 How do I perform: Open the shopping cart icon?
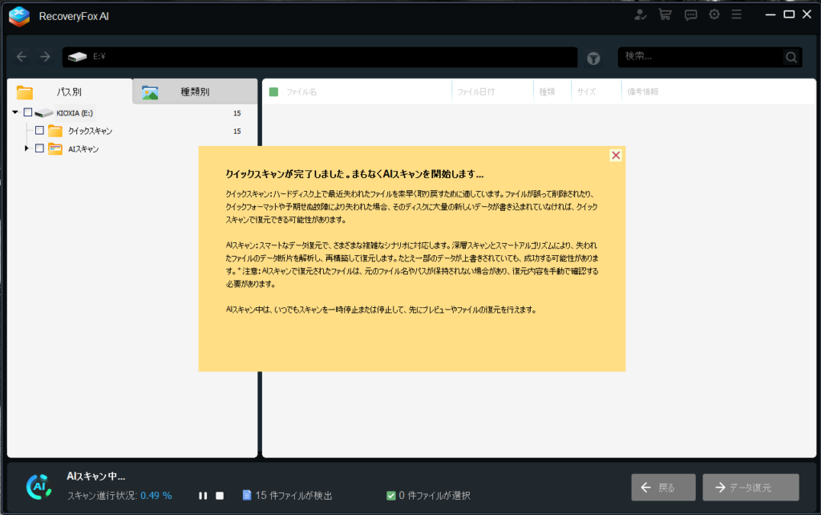pos(665,14)
